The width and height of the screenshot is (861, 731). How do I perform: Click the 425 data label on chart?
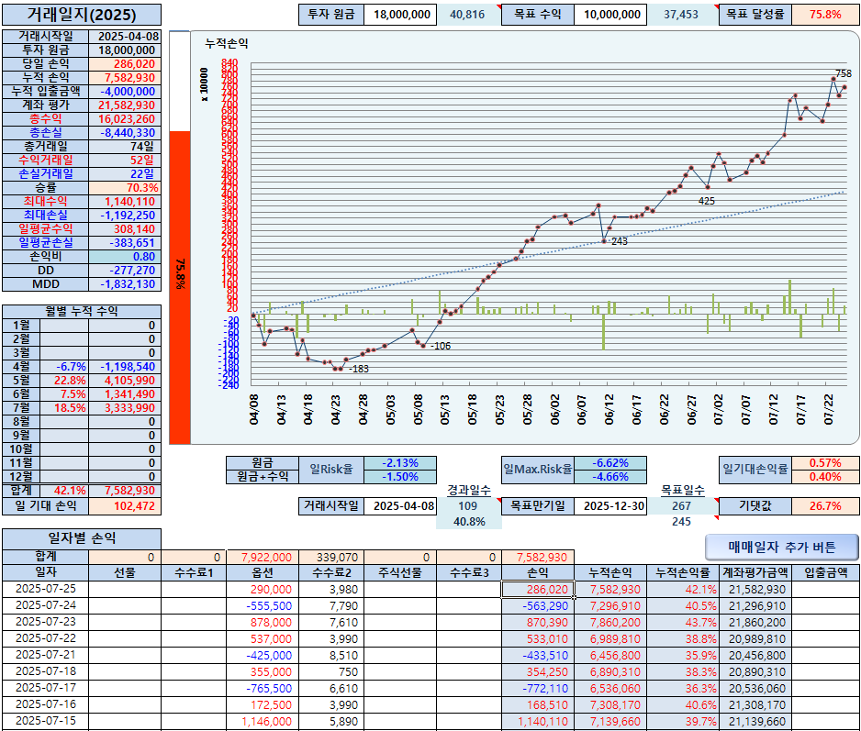(707, 201)
